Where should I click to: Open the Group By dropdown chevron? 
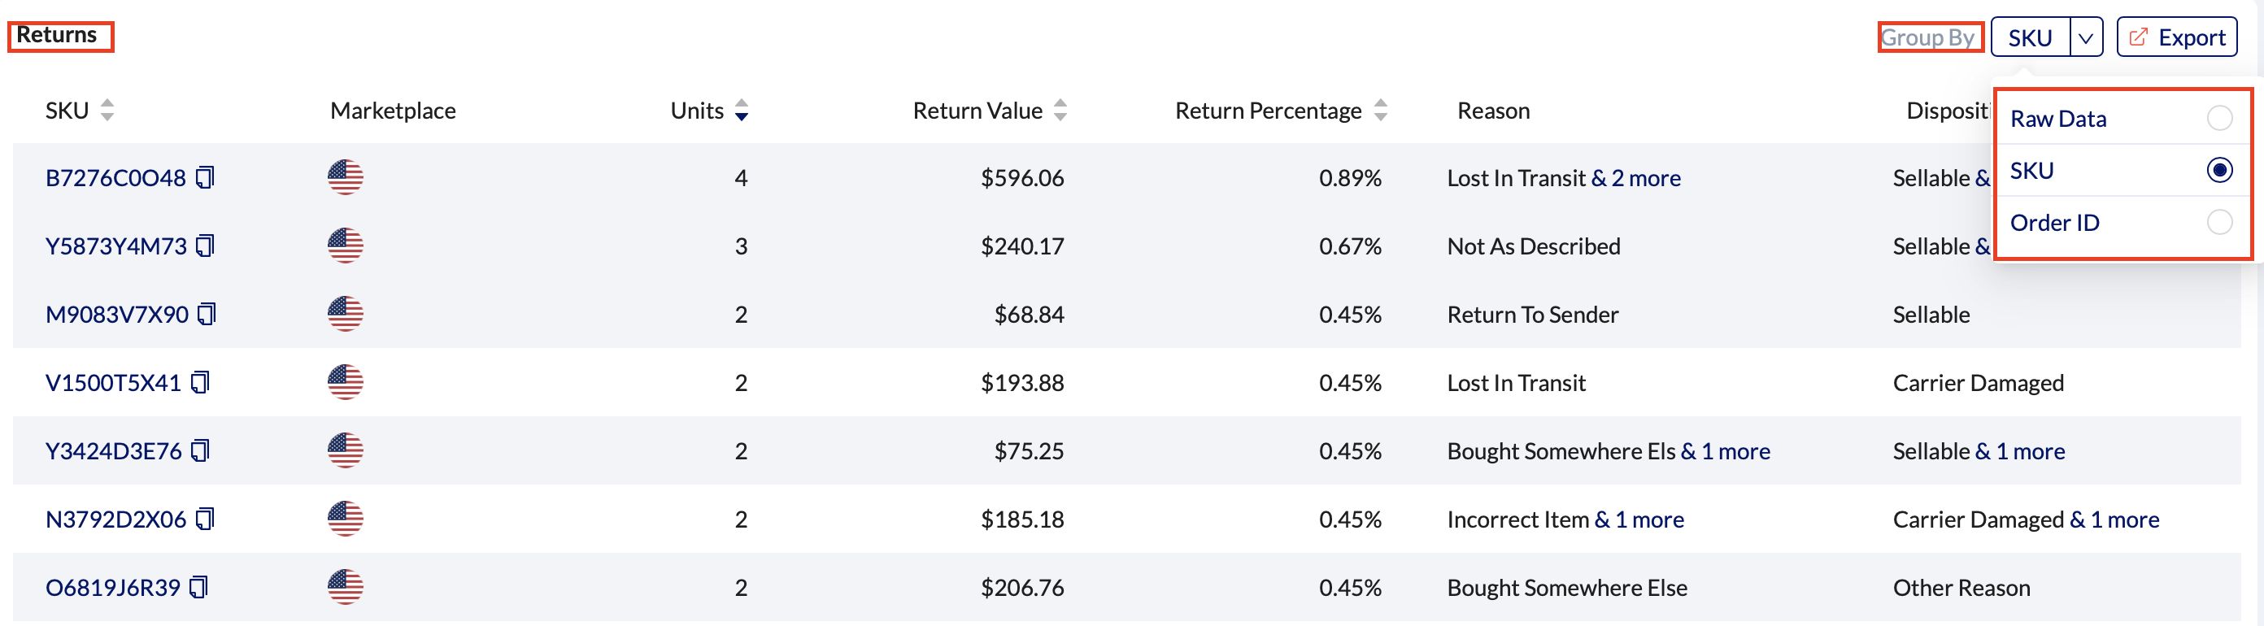2086,38
